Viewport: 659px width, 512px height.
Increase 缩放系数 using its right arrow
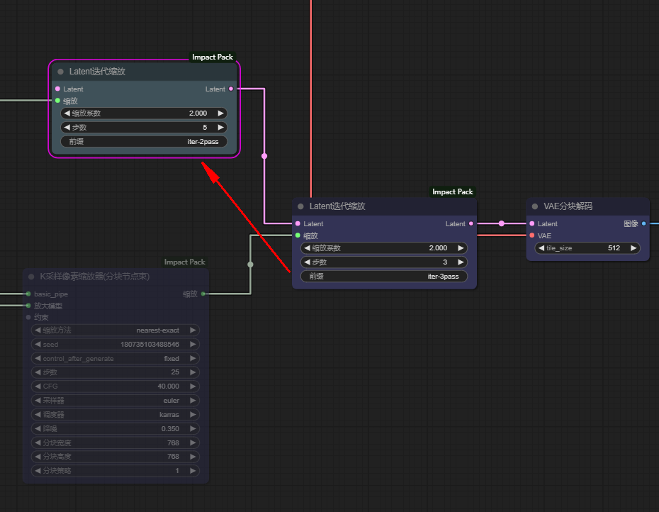[220, 113]
